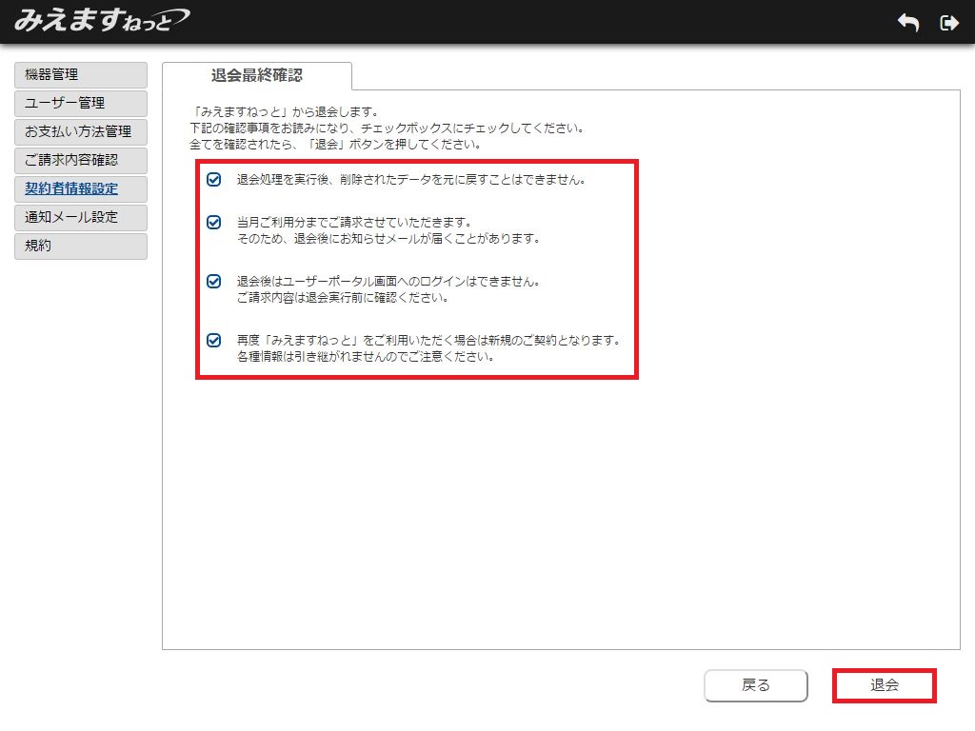The width and height of the screenshot is (975, 731).
Task: Toggle checkbox about billing through current month
Action: 214,223
